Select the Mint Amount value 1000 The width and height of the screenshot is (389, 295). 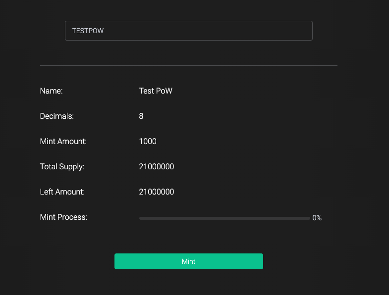point(148,142)
